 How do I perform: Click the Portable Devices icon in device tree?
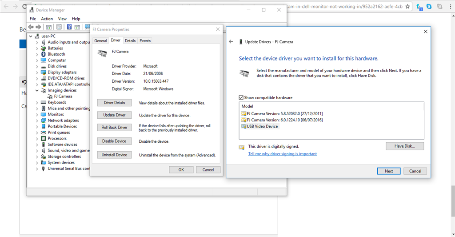click(44, 126)
